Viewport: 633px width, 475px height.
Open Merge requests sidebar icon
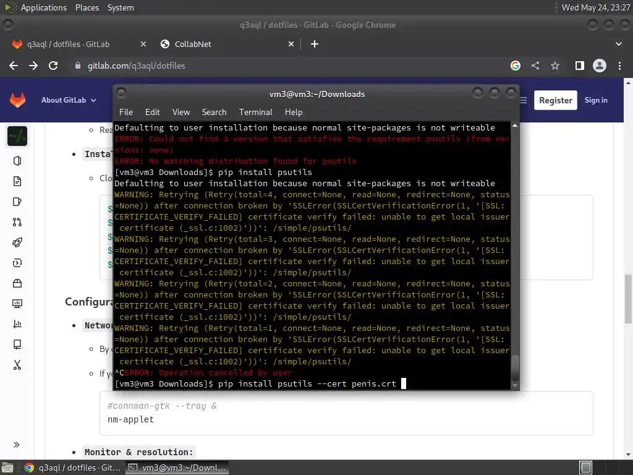point(17,222)
